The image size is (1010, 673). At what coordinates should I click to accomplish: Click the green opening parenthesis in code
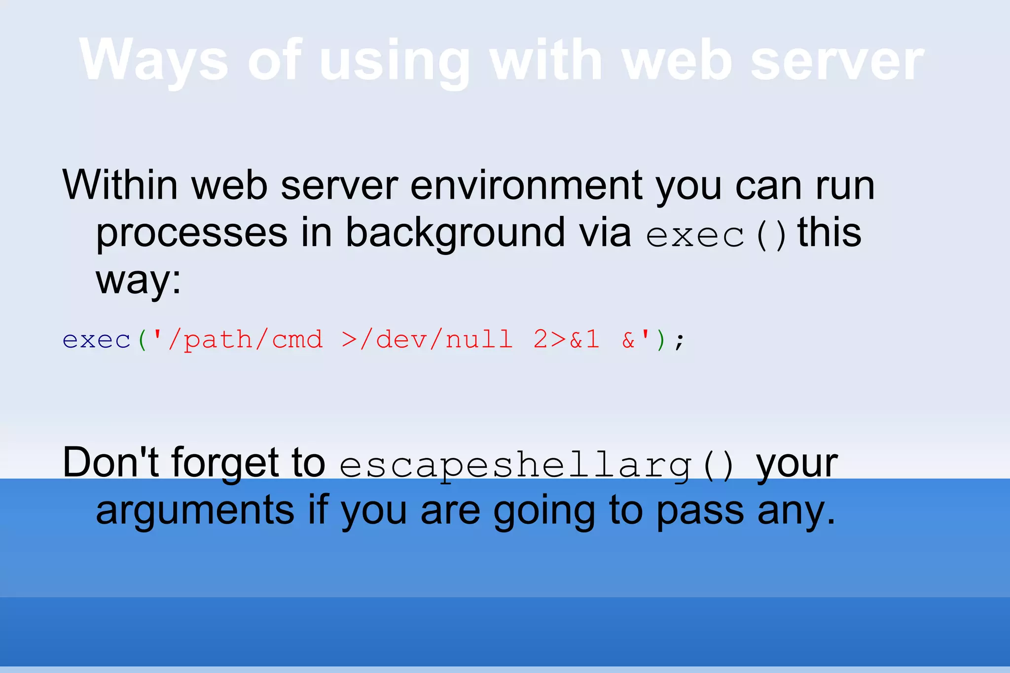pos(143,340)
